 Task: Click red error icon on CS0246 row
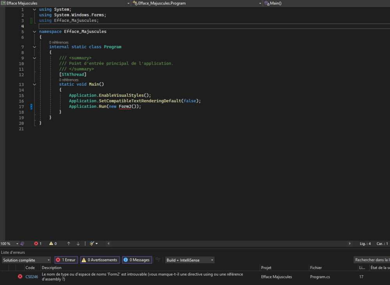coord(20,276)
